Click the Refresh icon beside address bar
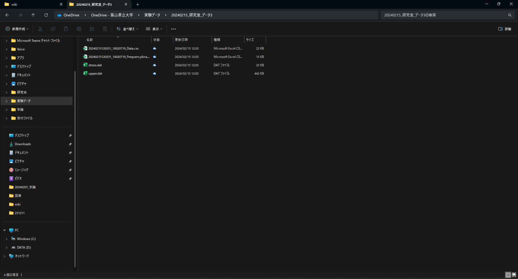This screenshot has width=518, height=279. (x=46, y=15)
